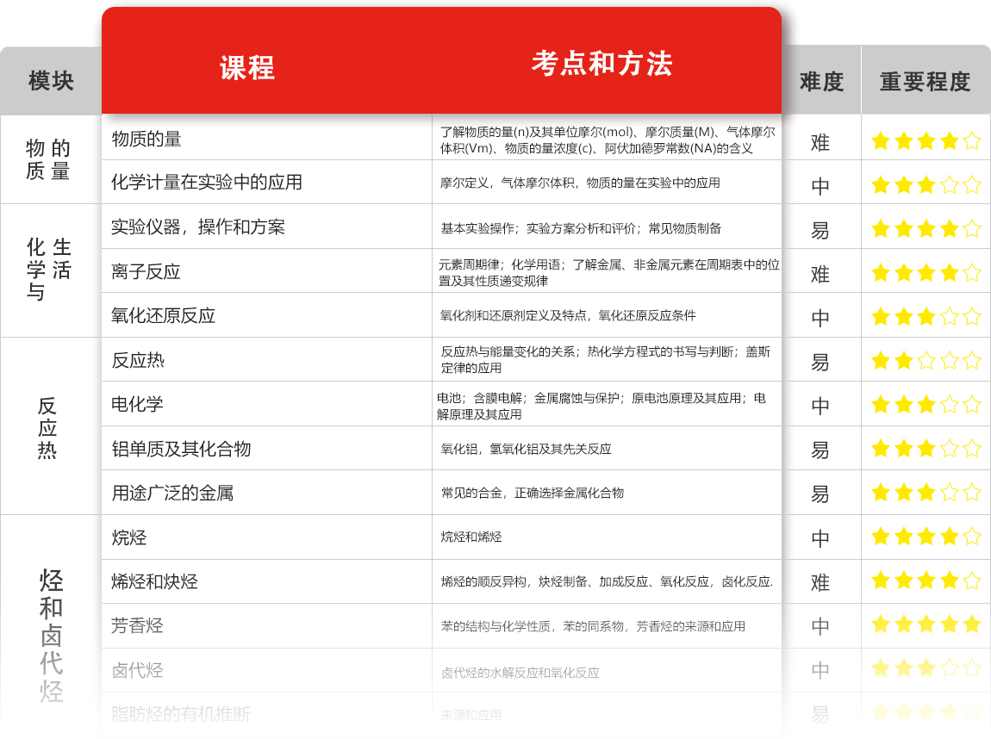Viewport: 991px width, 739px height.
Task: Click the star rating for 烯烃和炔烃 row
Action: [x=926, y=581]
